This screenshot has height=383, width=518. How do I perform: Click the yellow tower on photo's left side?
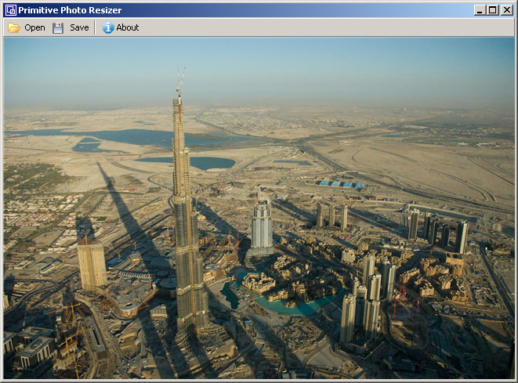pos(92,265)
